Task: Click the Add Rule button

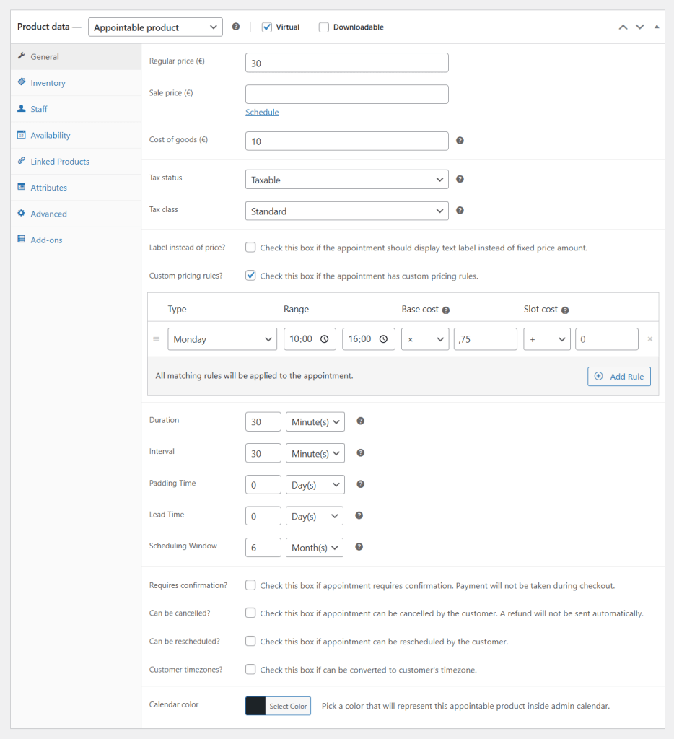Action: point(618,376)
